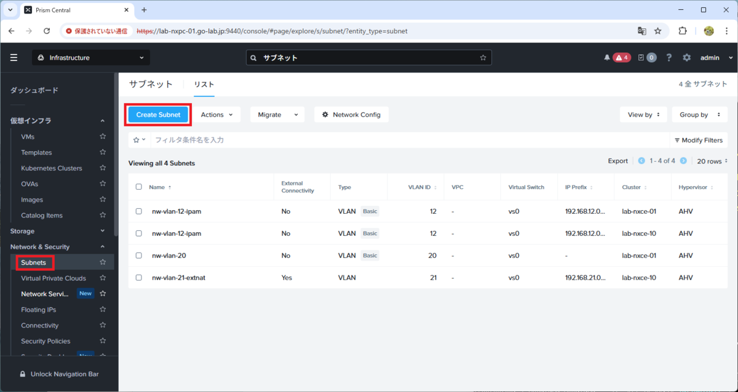Open Floating IPs in the sidebar

pyautogui.click(x=38, y=310)
